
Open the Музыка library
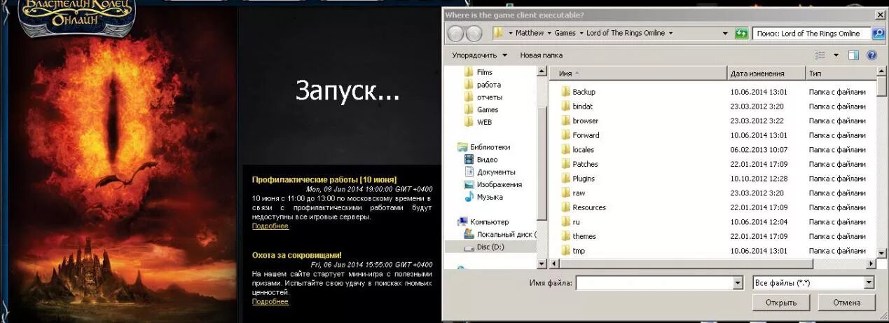[x=483, y=198]
